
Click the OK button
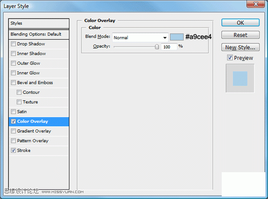[x=240, y=22]
